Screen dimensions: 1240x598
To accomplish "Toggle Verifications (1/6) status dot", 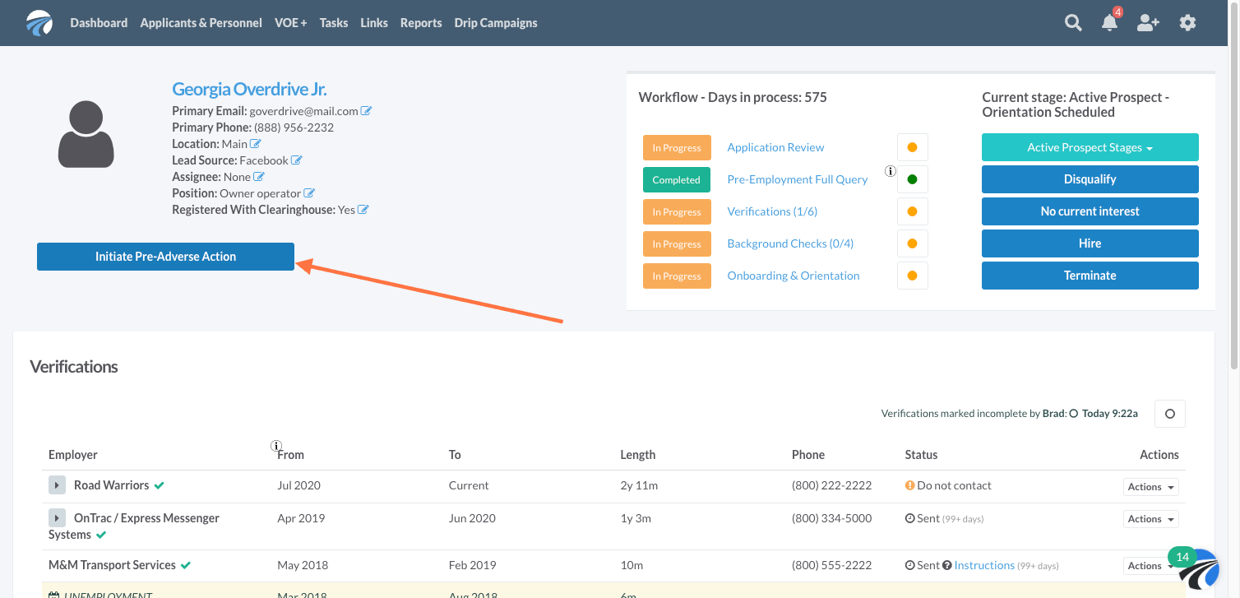I will tap(912, 211).
